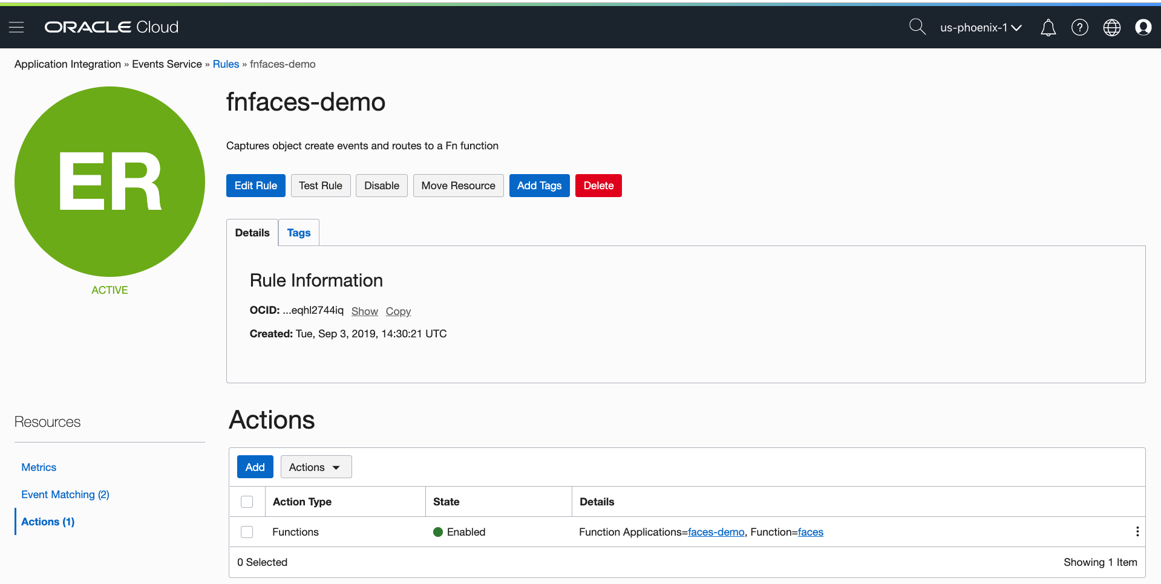Select Actions (1) in Resources

click(x=48, y=522)
